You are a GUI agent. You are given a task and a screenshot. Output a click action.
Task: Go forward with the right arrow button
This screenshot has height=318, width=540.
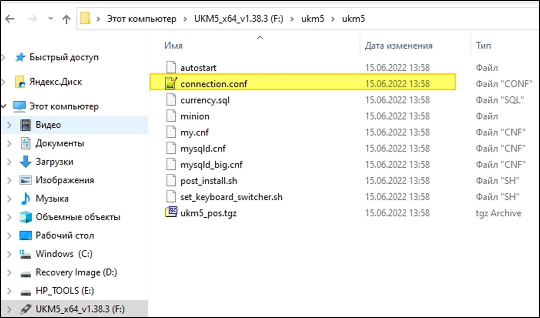[x=32, y=19]
